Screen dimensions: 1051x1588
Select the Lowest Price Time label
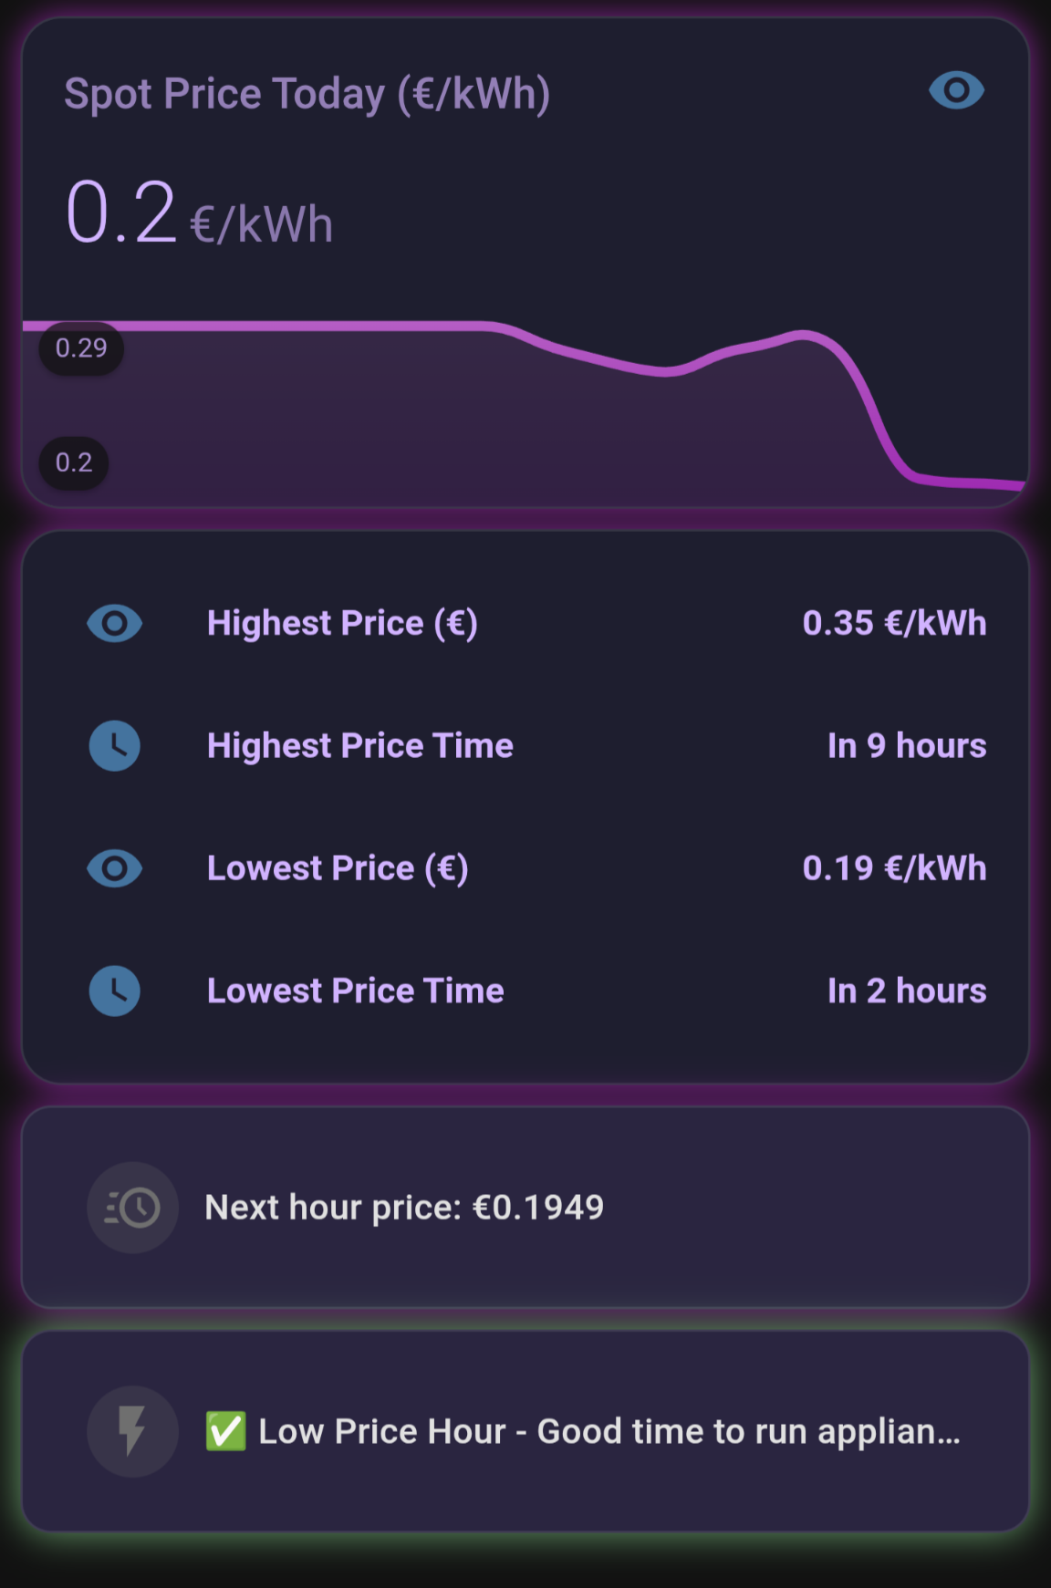pos(355,991)
